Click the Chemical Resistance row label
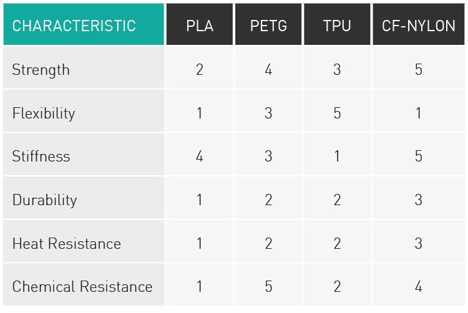This screenshot has width=468, height=313. tap(82, 286)
